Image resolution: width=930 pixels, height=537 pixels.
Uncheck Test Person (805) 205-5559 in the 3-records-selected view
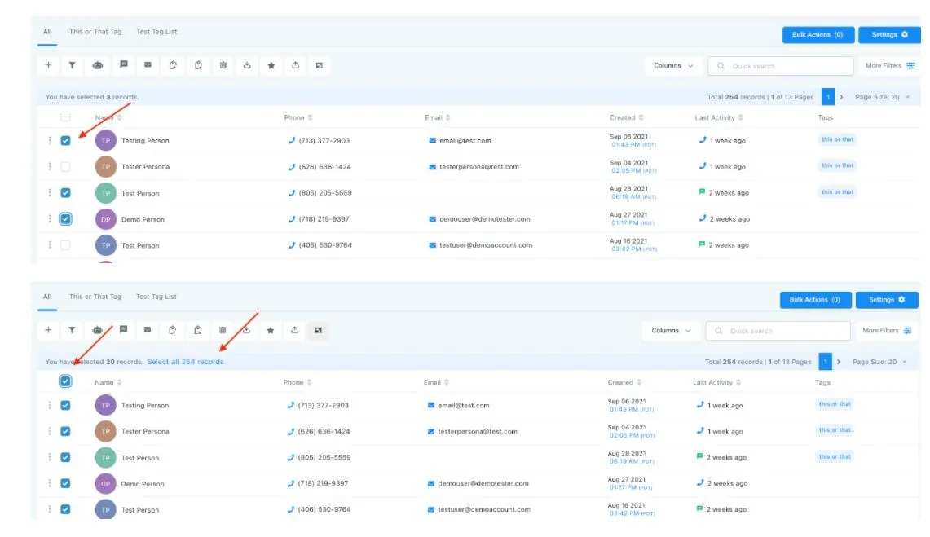click(65, 192)
